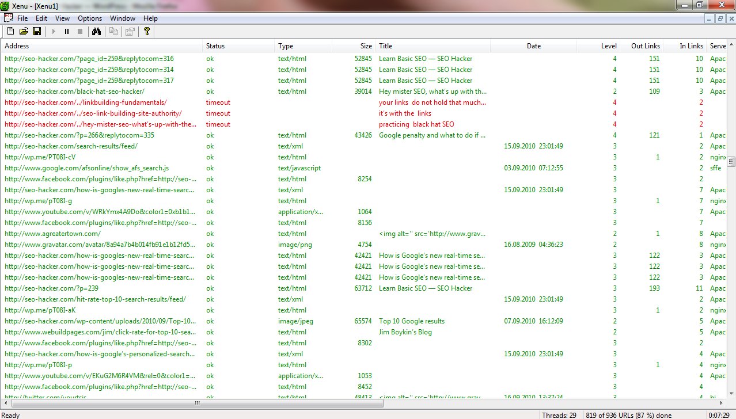Click the Xenu document icon in menu bar
Viewport: 736px width, 419px height.
(x=8, y=18)
